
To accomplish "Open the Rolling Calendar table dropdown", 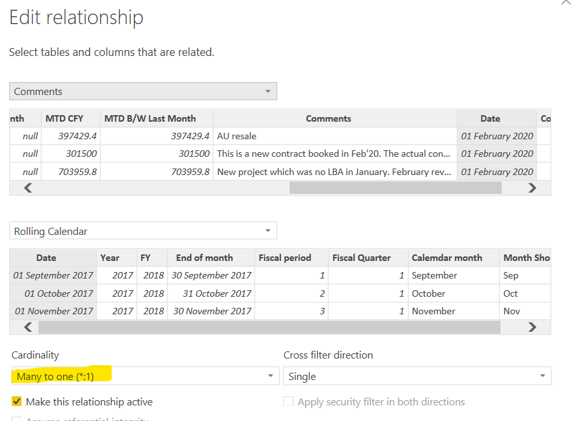I will coord(143,231).
